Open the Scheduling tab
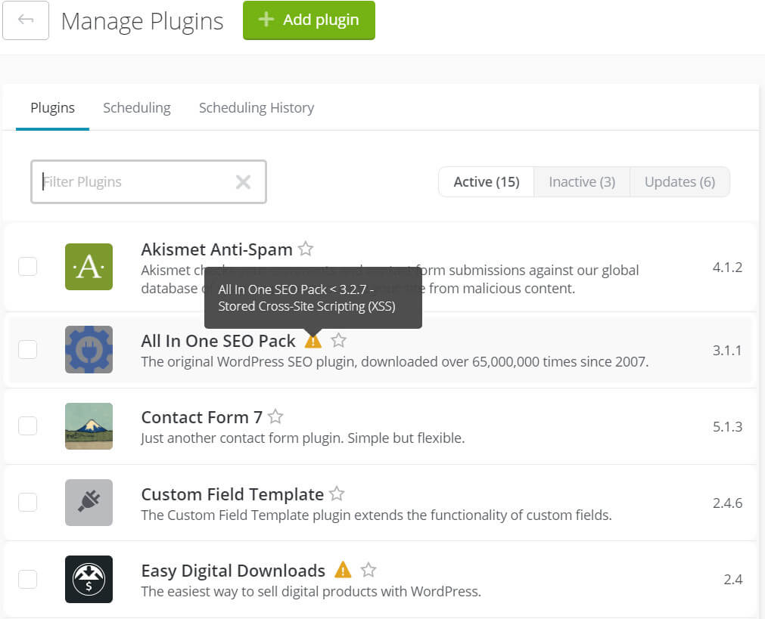 pos(137,108)
